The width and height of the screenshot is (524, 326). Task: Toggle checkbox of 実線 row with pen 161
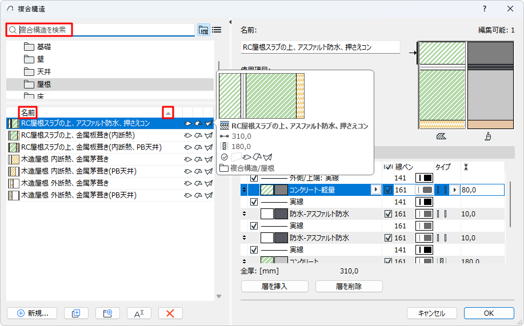pos(254,226)
